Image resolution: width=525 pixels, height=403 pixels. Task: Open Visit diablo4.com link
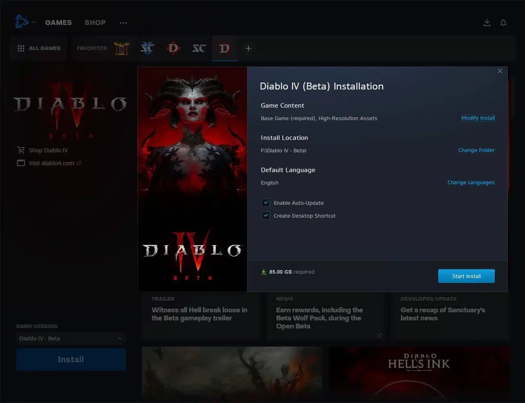pyautogui.click(x=51, y=163)
